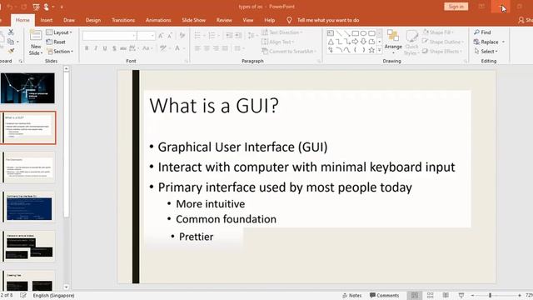Open the View tab

248,20
